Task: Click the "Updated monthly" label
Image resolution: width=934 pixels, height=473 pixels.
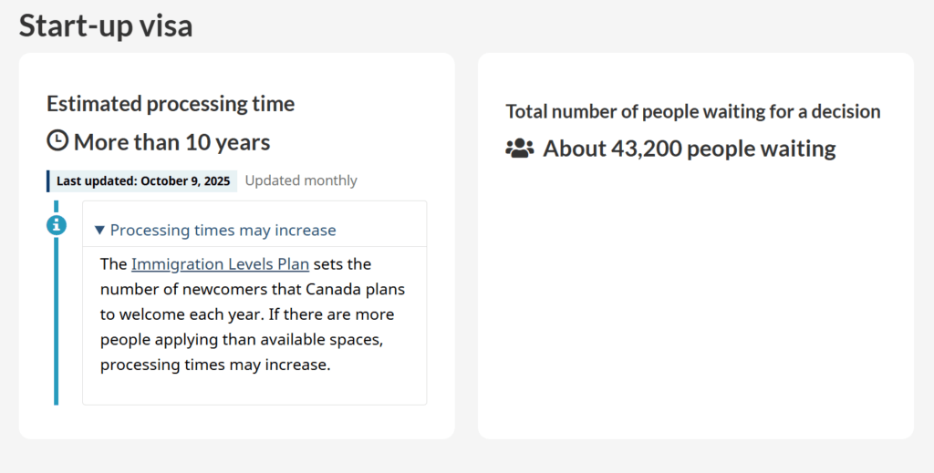Action: point(301,180)
